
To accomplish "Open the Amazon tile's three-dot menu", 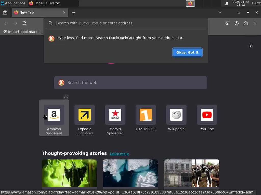I will (x=66, y=97).
